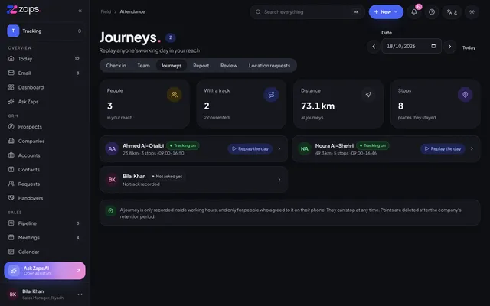This screenshot has width=490, height=306.
Task: Click the Journeys count badge
Action: [171, 37]
